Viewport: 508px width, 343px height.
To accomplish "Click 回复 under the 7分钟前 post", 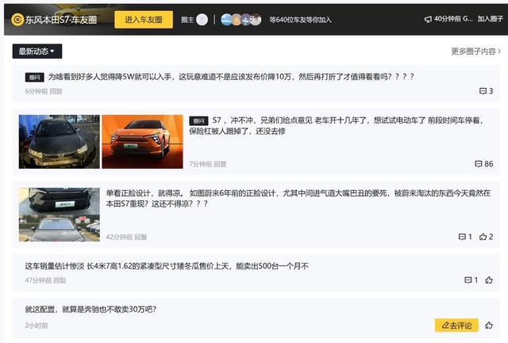I will click(x=220, y=164).
